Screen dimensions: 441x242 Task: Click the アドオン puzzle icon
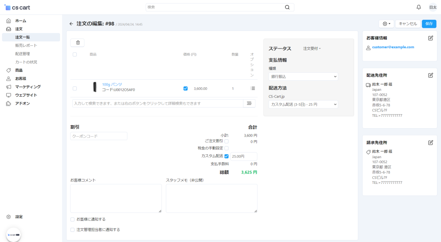click(9, 104)
